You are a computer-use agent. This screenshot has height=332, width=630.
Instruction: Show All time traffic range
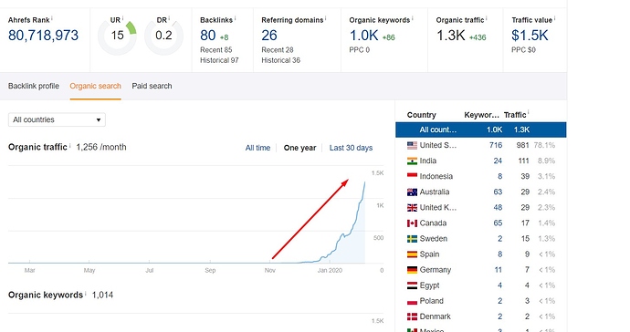pos(258,148)
